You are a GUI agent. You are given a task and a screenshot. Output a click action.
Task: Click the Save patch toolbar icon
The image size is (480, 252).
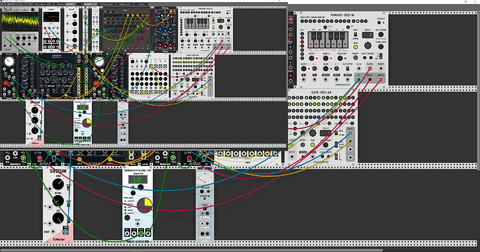click(9, 4)
